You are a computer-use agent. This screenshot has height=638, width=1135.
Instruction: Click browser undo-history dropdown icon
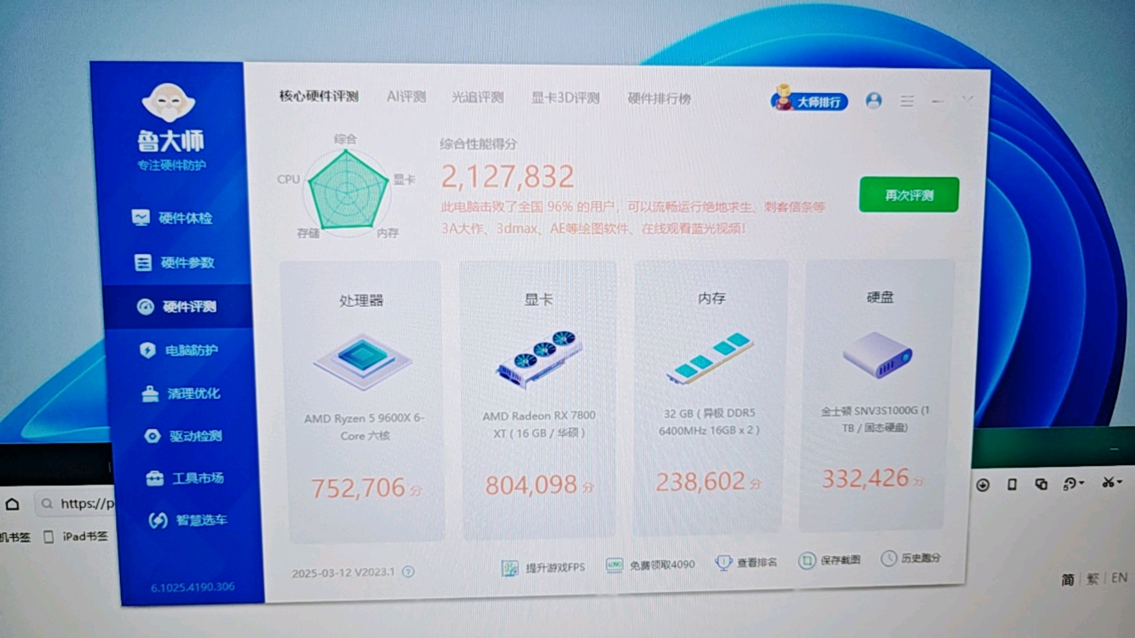pyautogui.click(x=1074, y=483)
